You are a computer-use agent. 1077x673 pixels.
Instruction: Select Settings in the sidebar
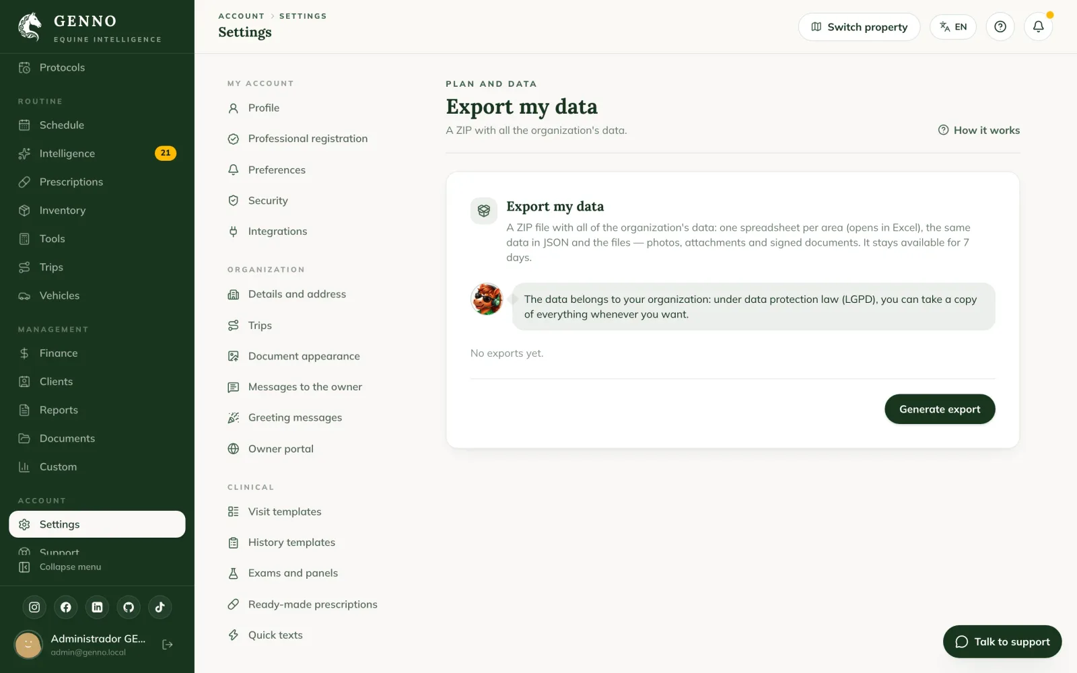coord(97,524)
